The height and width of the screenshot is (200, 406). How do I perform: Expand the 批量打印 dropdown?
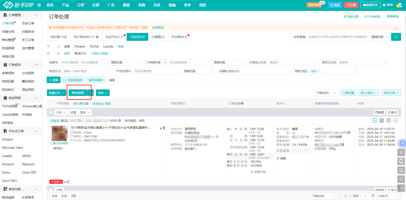click(x=57, y=93)
